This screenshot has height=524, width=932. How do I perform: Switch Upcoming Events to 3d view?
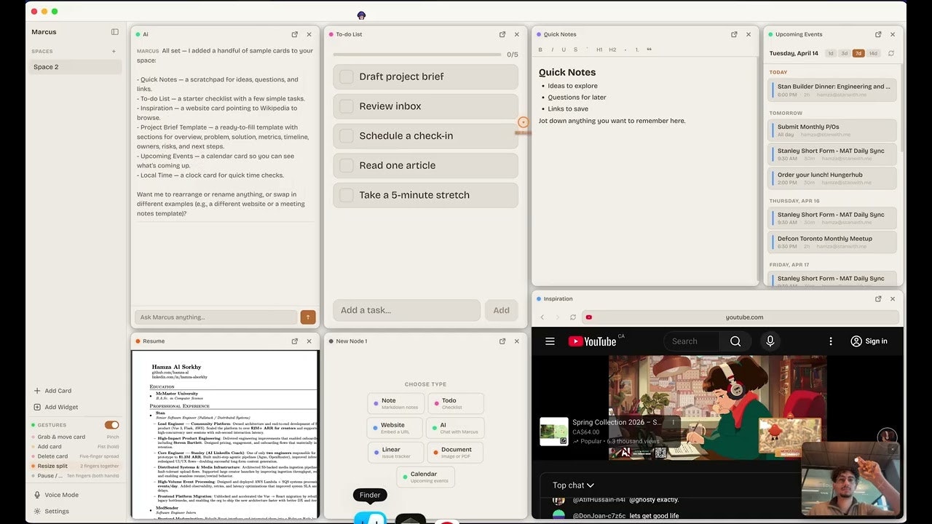845,53
